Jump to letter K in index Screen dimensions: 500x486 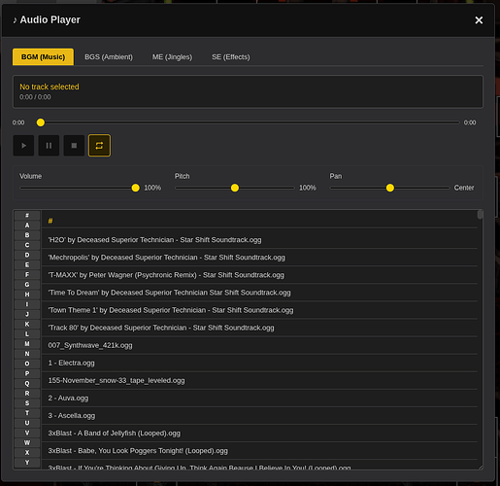[x=27, y=324]
